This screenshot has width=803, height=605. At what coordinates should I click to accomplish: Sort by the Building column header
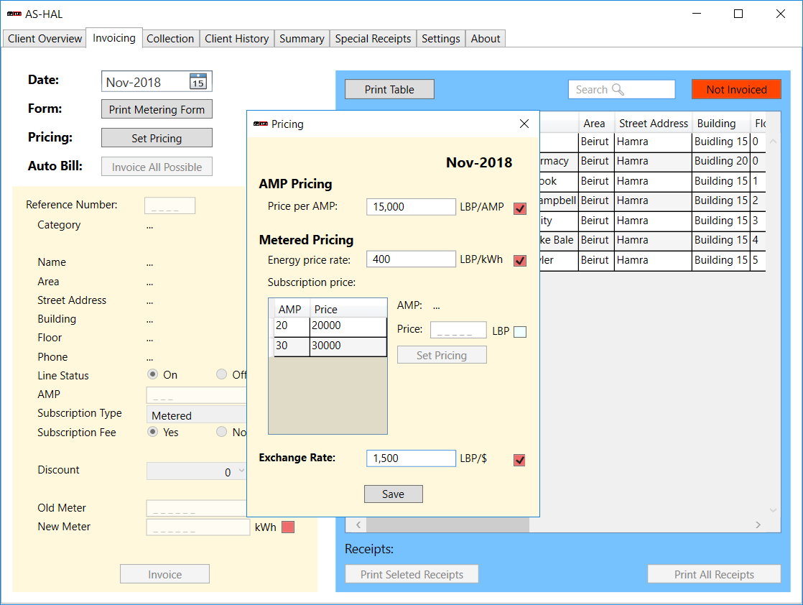[721, 124]
